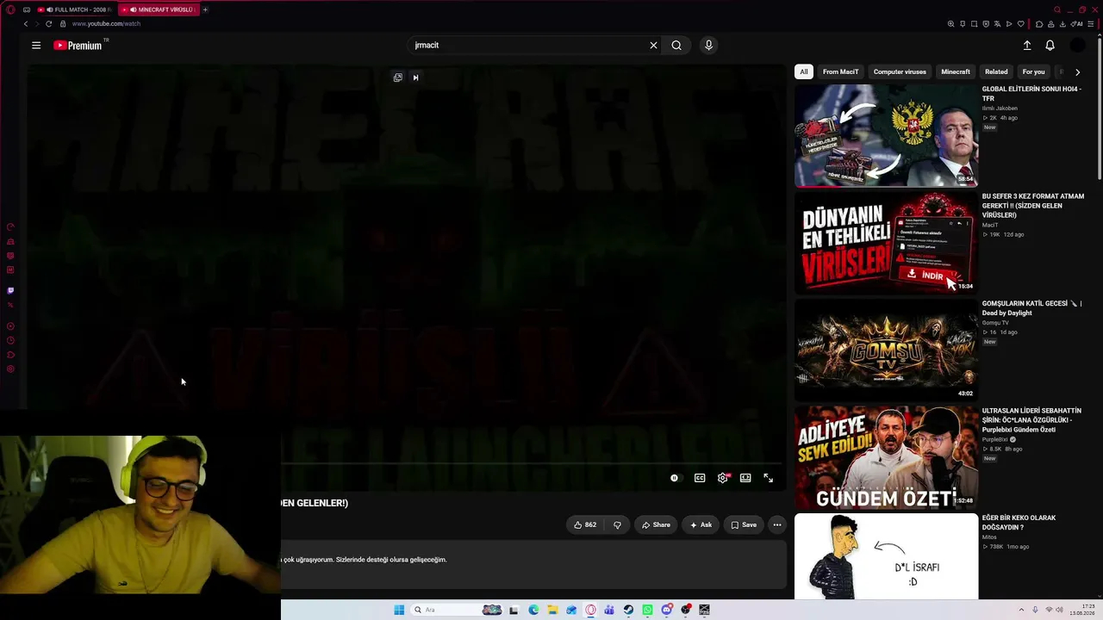Save the video to a playlist
Image resolution: width=1103 pixels, height=620 pixels.
(x=744, y=524)
